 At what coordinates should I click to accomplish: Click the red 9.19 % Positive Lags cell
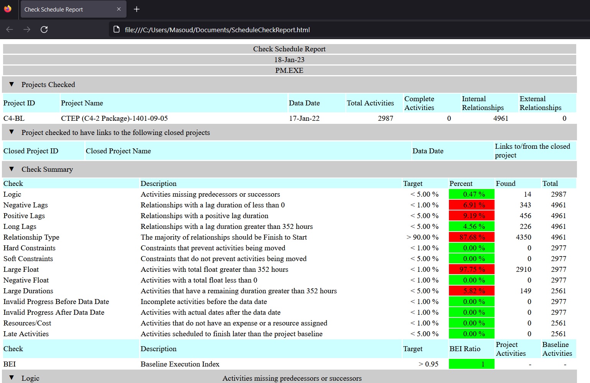pyautogui.click(x=472, y=216)
